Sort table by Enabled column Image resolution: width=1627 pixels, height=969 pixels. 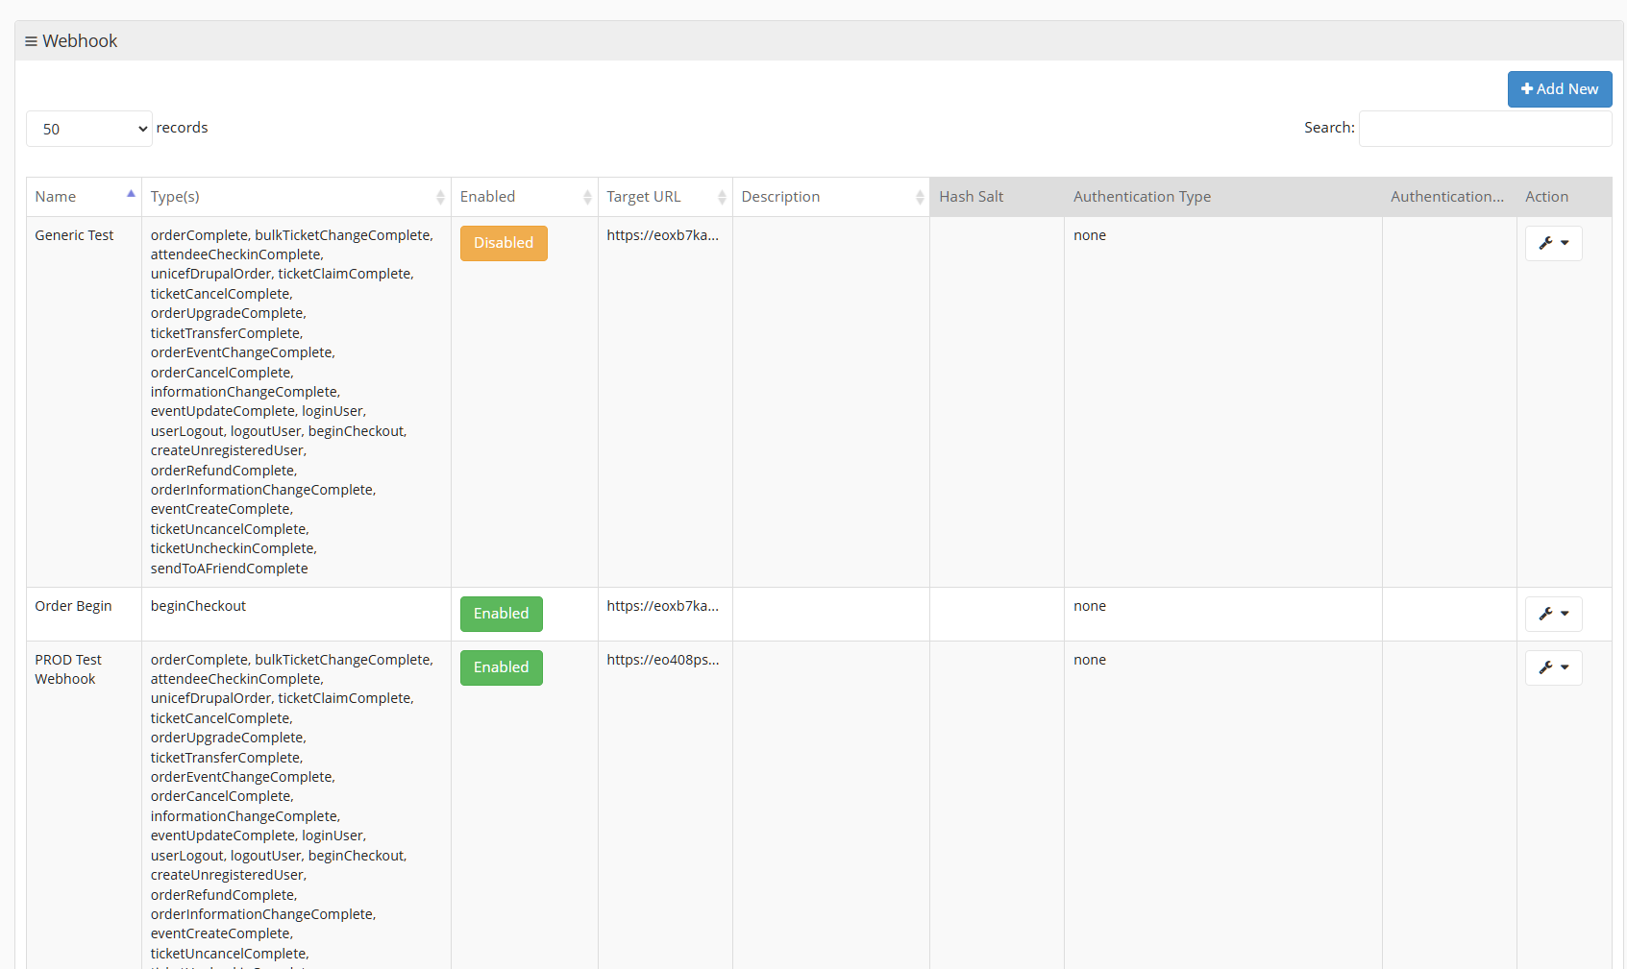tap(525, 197)
